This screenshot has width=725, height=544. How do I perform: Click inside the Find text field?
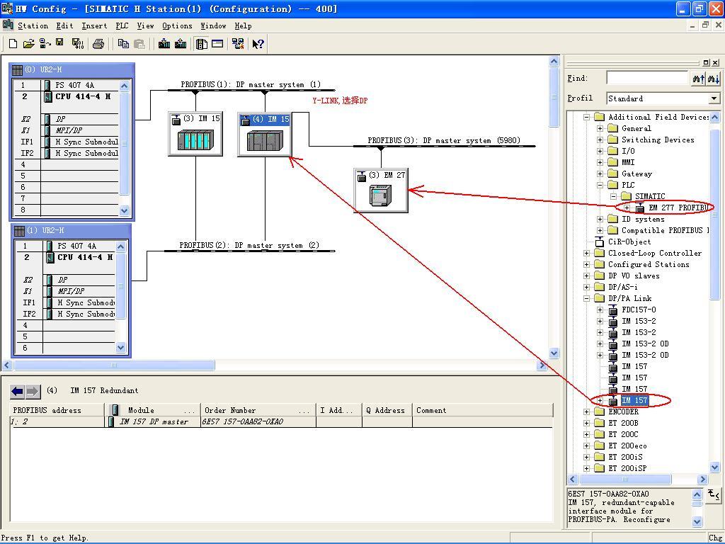(x=646, y=78)
